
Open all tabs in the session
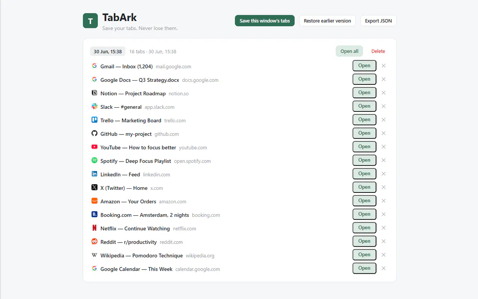pyautogui.click(x=349, y=51)
